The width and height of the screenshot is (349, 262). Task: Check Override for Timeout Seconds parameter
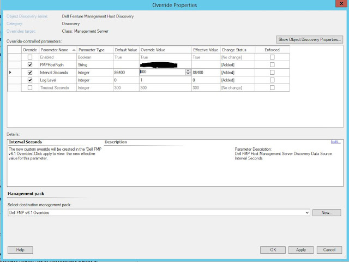coord(30,87)
